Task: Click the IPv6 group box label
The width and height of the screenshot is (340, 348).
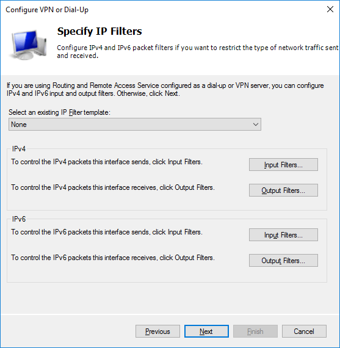Action: point(19,219)
